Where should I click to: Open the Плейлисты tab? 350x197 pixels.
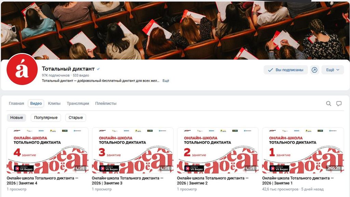(x=106, y=103)
